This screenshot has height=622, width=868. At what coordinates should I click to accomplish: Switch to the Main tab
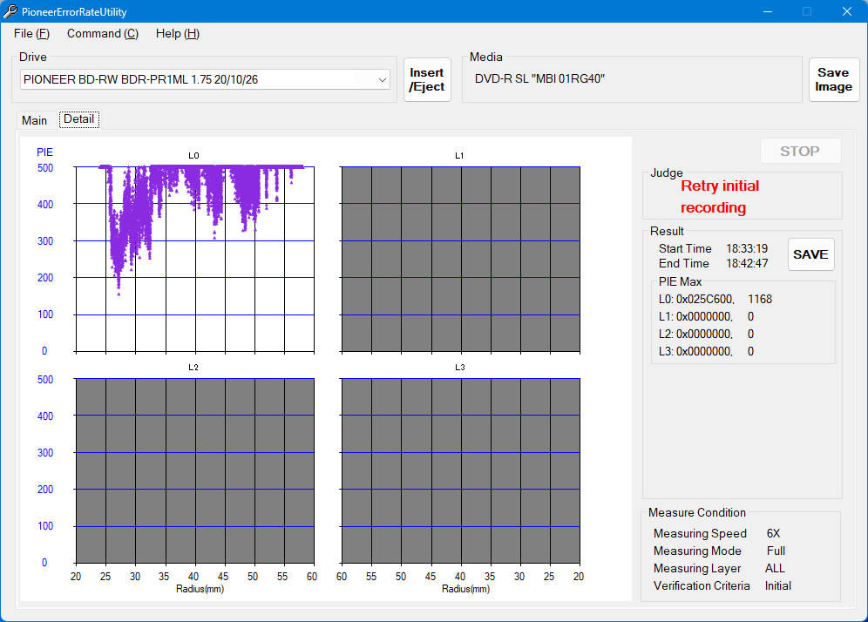coord(35,120)
